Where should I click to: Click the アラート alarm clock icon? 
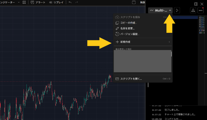[x=32, y=2]
